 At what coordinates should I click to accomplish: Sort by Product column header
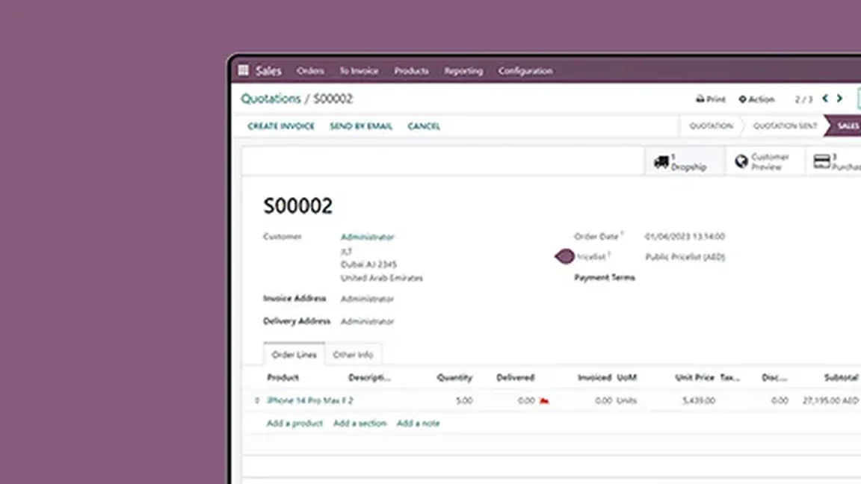(x=283, y=377)
